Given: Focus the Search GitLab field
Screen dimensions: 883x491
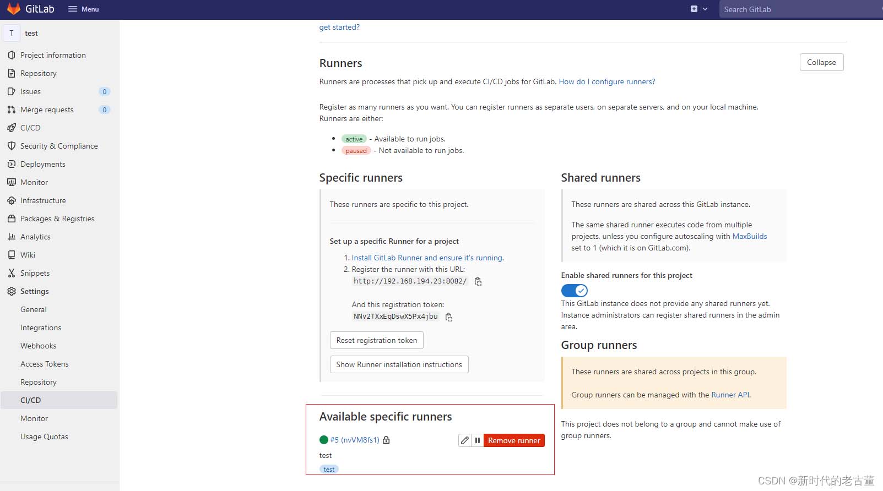Looking at the screenshot, I should (x=801, y=9).
